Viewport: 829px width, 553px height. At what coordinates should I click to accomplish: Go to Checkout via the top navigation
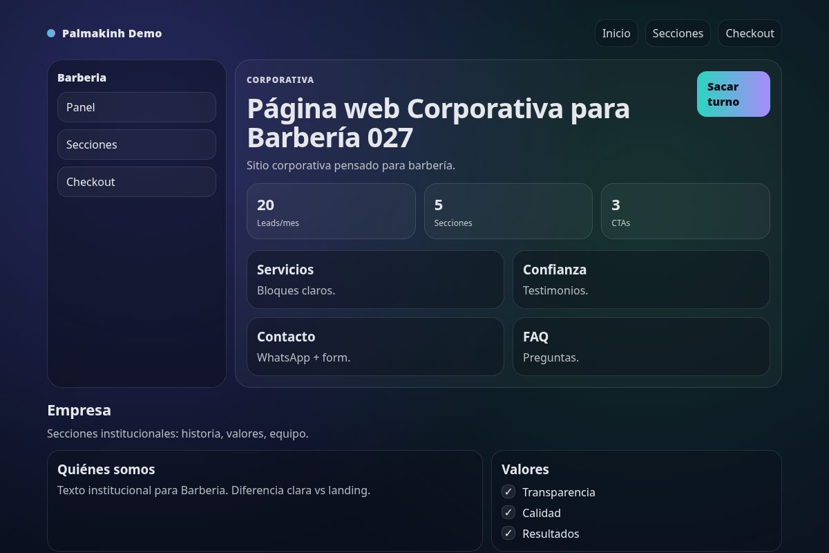click(750, 33)
